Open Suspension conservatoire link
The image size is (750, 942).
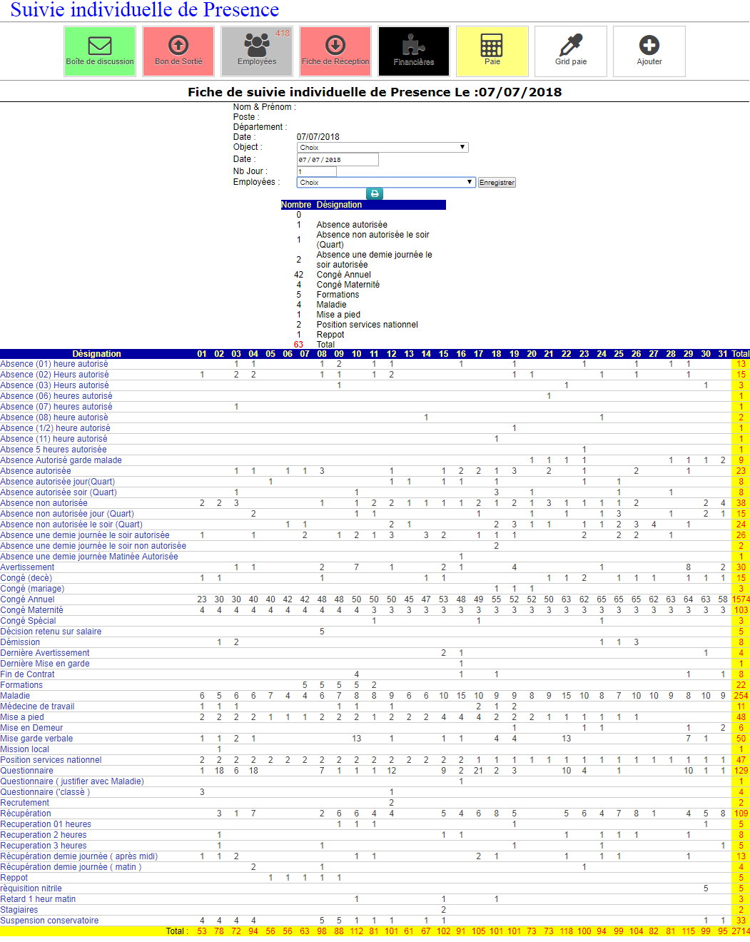coord(49,921)
